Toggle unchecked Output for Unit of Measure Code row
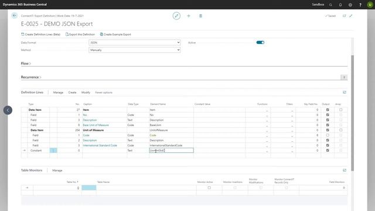This screenshot has height=211, width=375. (328, 135)
